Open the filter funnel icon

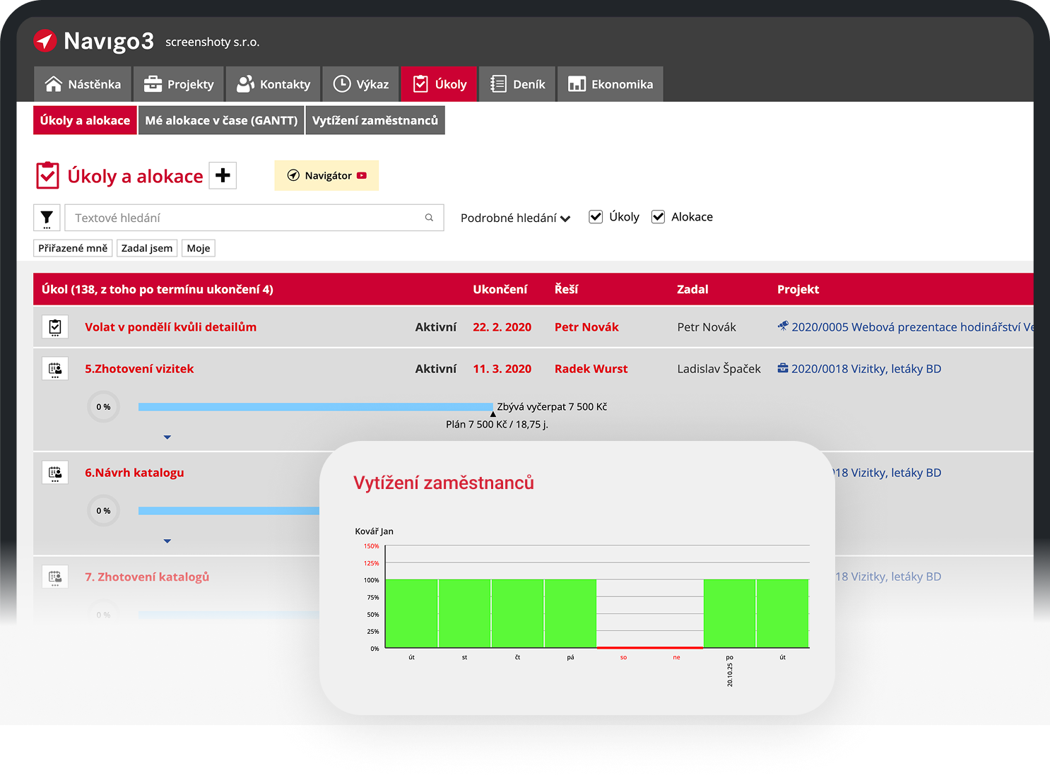point(47,218)
